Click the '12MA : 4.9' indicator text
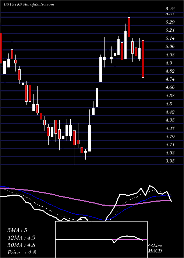The width and height of the screenshot is (184, 258). tap(21, 238)
